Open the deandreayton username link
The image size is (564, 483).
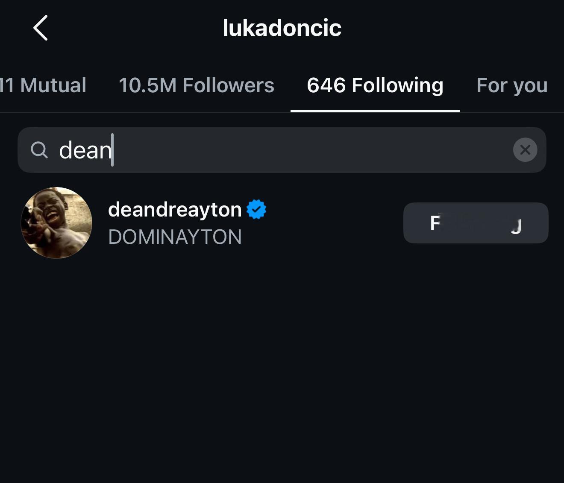[x=175, y=209]
